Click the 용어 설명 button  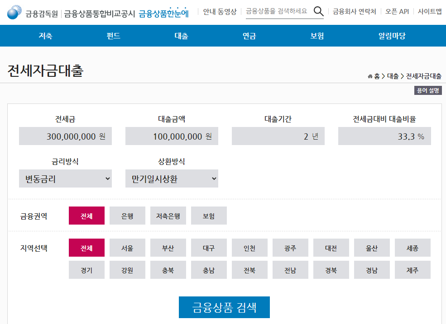click(x=428, y=90)
